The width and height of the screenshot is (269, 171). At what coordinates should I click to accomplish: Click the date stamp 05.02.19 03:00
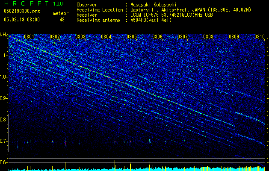[22, 20]
